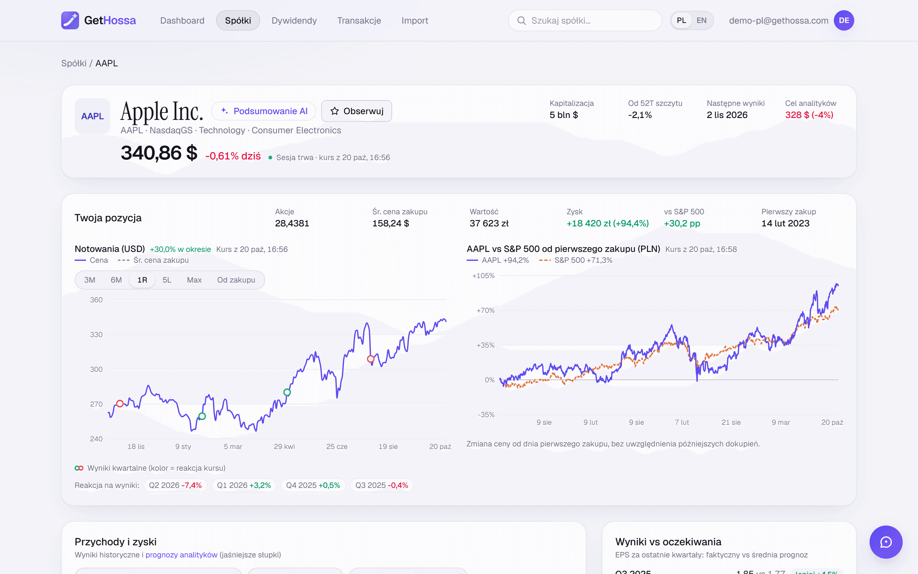Screen dimensions: 918x574
Task: Click the Q2 2026 -7,4% reaction chip
Action: (175, 485)
